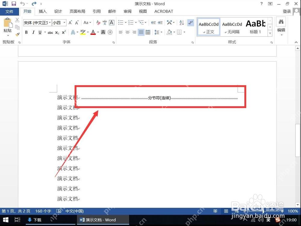Toggle subscript formatting
The image size is (301, 226).
pos(57,32)
